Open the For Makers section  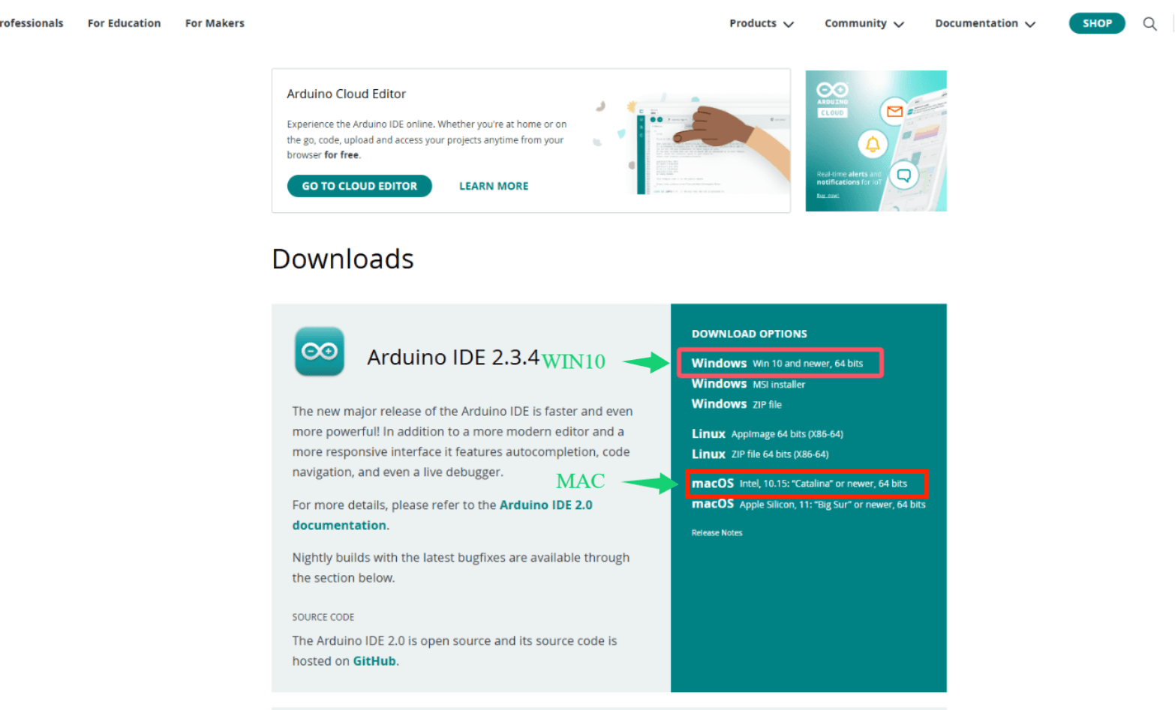[x=215, y=24]
